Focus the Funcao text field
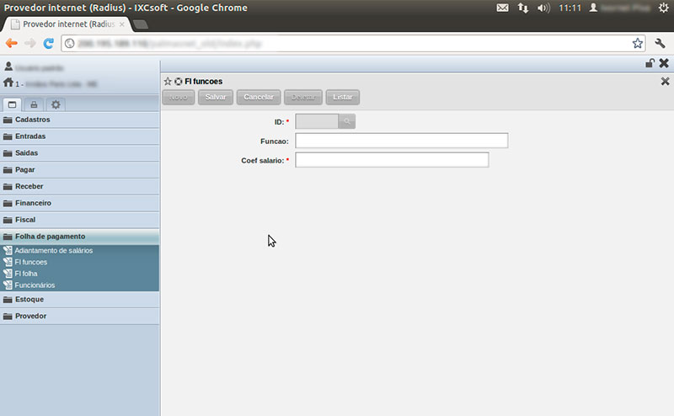Image resolution: width=674 pixels, height=416 pixels. 402,141
